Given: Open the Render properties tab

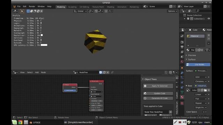Looking at the screenshot, I should [182, 42].
